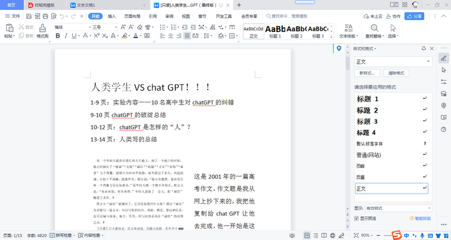Open the Text Layout tool

point(349,31)
